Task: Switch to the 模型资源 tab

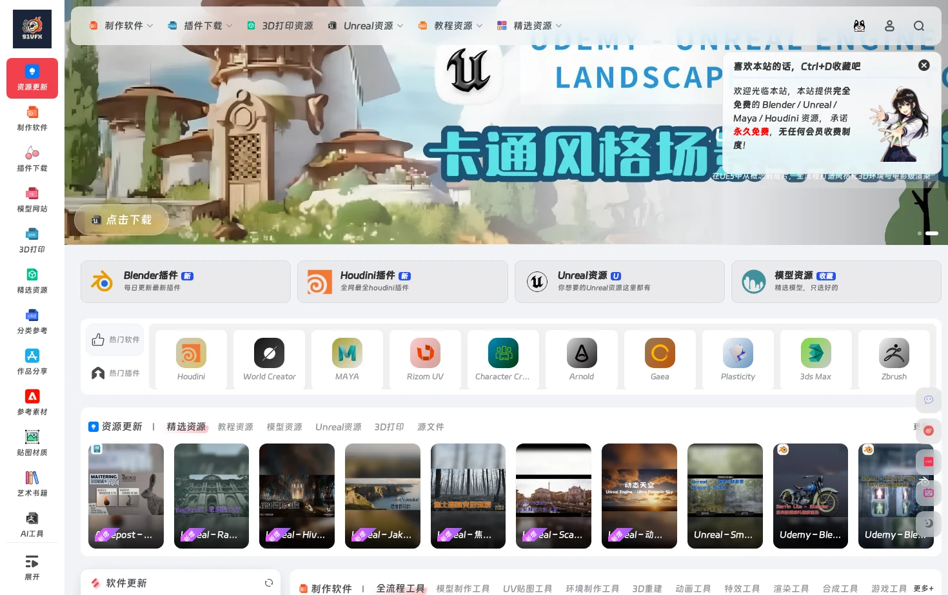Action: tap(284, 427)
